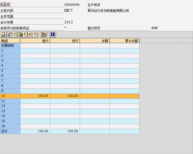Select the 期间 column header
Image resolution: width=193 pixels, height=154 pixels.
click(x=10, y=41)
